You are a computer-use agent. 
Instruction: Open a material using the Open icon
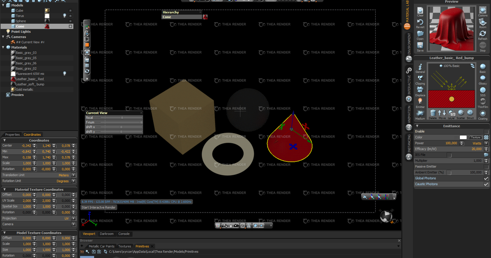click(x=420, y=35)
